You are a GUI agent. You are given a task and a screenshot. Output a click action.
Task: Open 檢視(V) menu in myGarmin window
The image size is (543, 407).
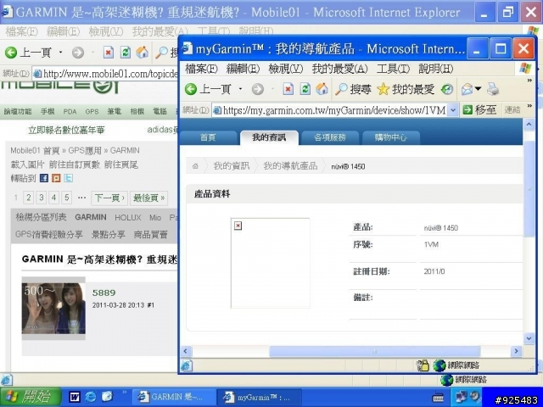click(285, 69)
